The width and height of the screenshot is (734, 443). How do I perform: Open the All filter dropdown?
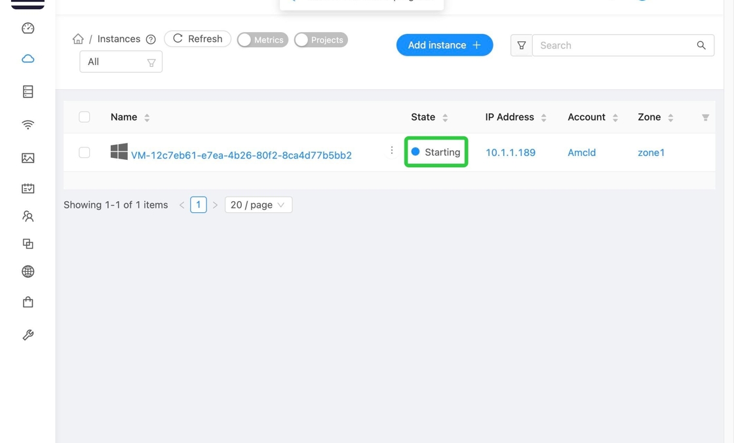121,62
